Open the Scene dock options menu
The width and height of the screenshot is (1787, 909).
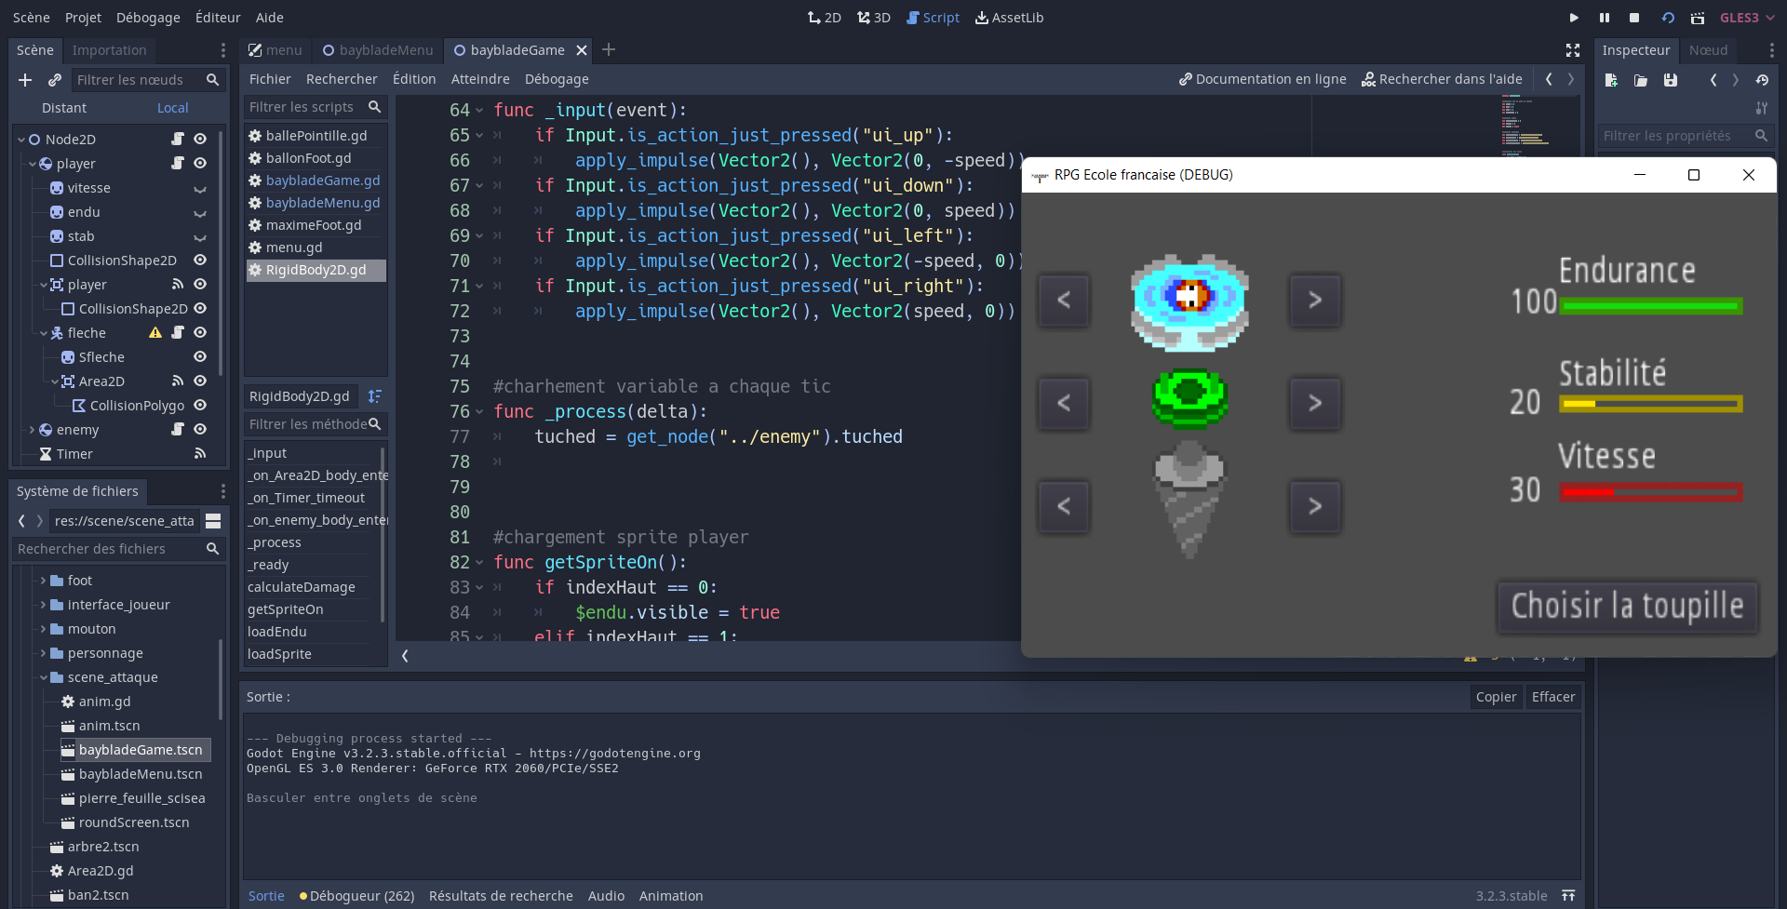click(x=223, y=50)
